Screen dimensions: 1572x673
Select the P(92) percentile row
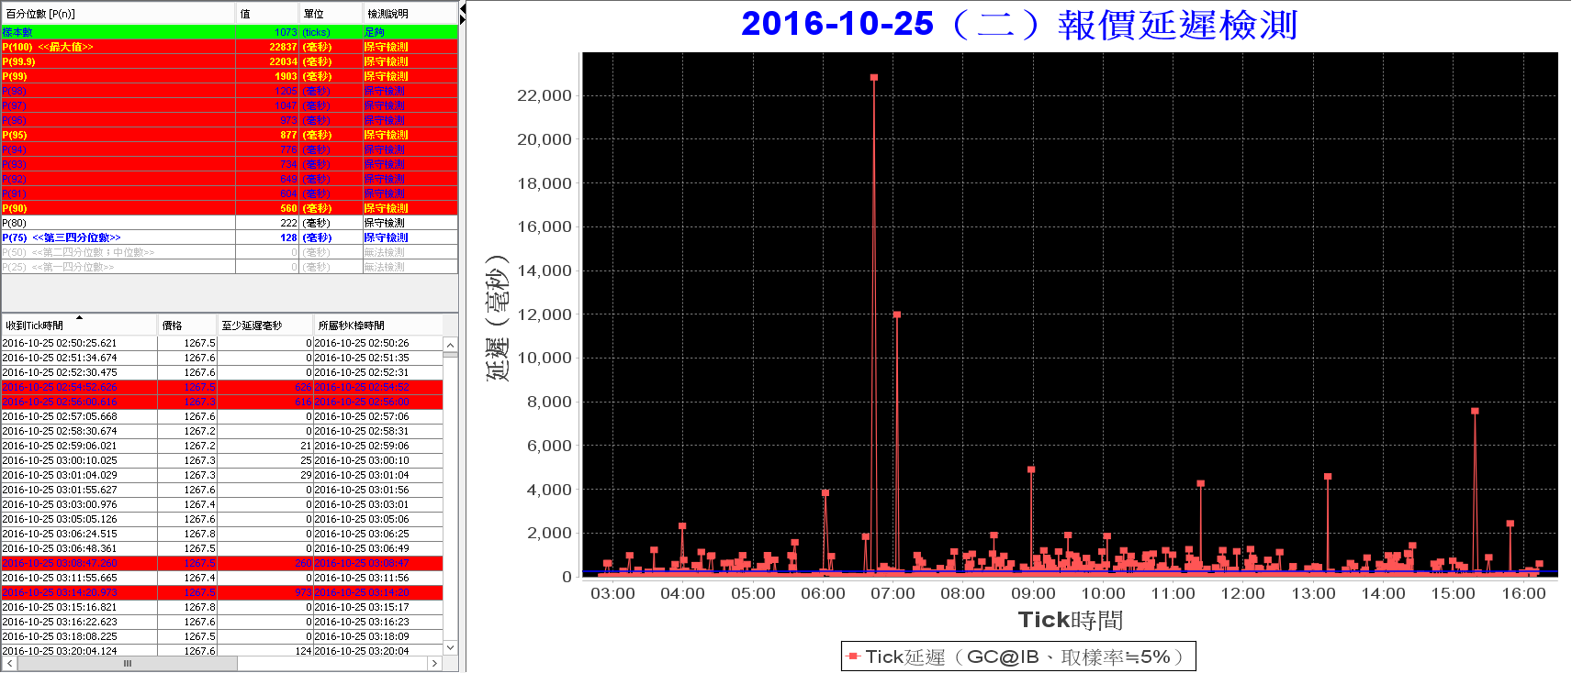(230, 179)
